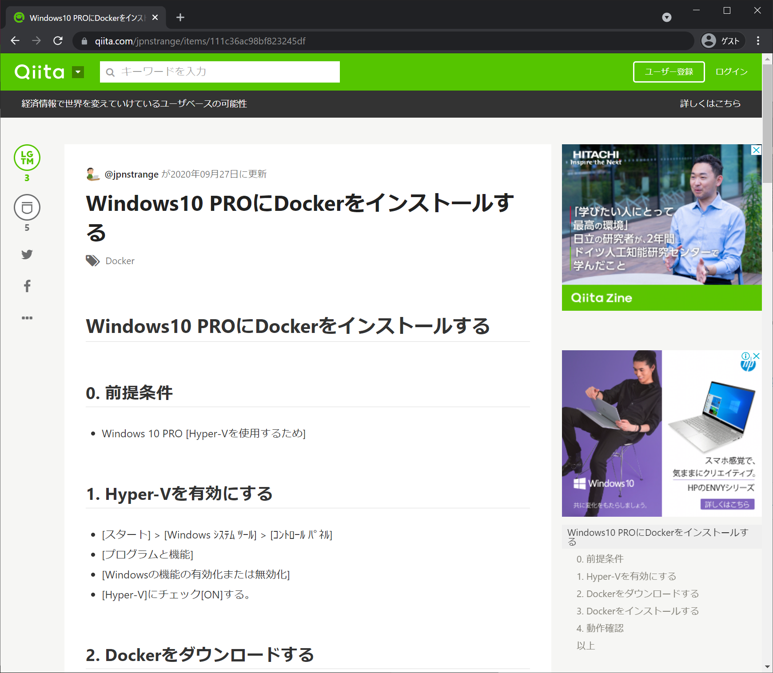Click the keyword search input field
The height and width of the screenshot is (673, 773).
220,72
